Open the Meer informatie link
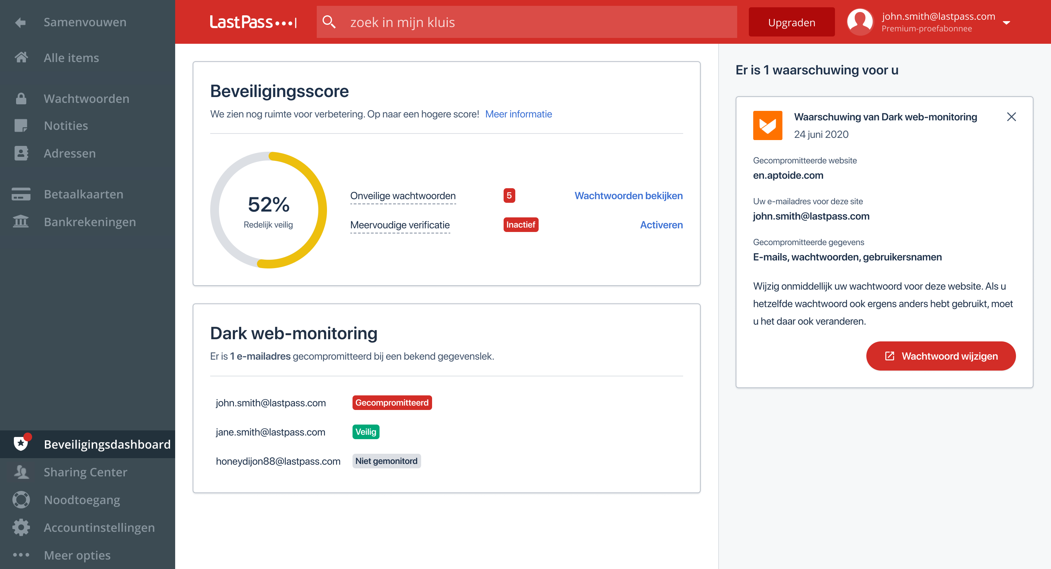This screenshot has height=569, width=1051. pos(519,114)
